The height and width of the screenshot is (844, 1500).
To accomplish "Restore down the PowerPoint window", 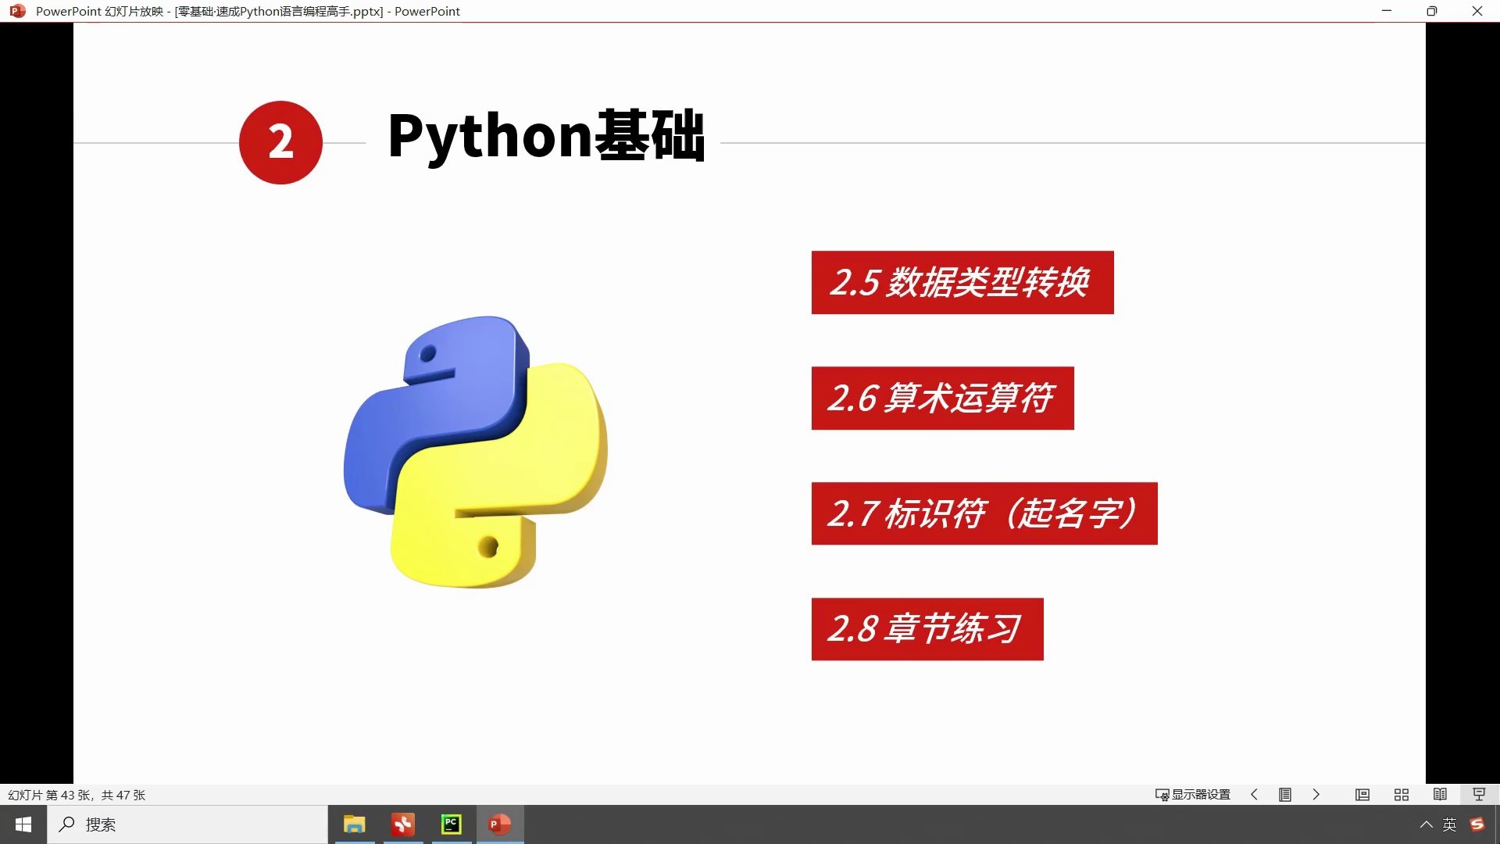I will point(1431,11).
